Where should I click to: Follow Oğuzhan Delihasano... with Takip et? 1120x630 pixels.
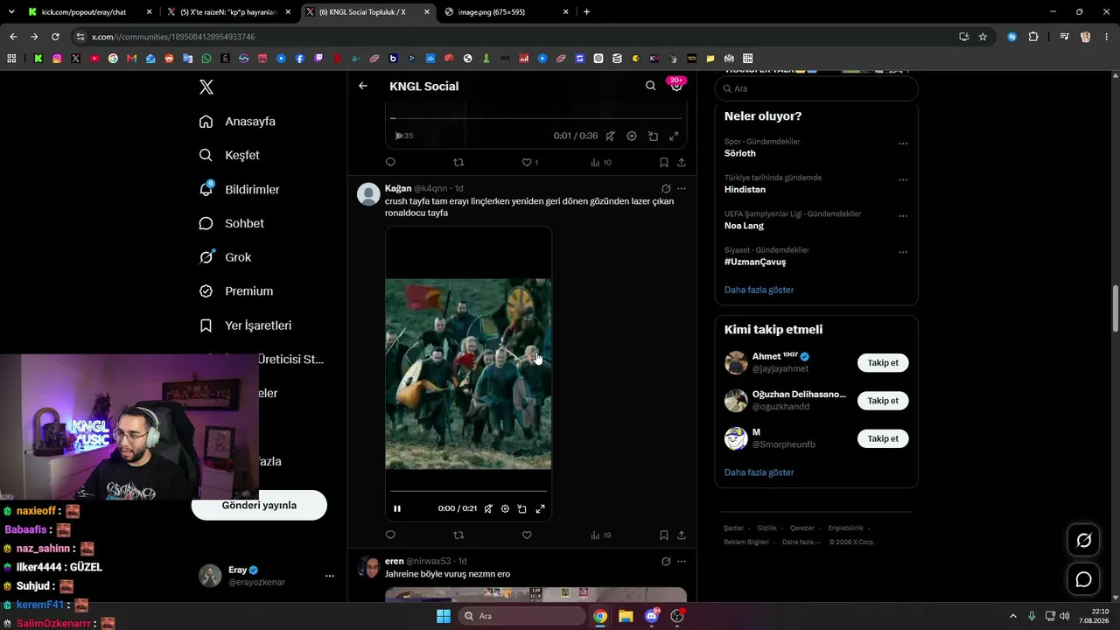(x=883, y=401)
